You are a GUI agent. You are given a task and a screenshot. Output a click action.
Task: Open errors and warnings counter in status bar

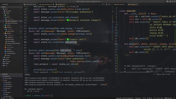(x=11, y=98)
